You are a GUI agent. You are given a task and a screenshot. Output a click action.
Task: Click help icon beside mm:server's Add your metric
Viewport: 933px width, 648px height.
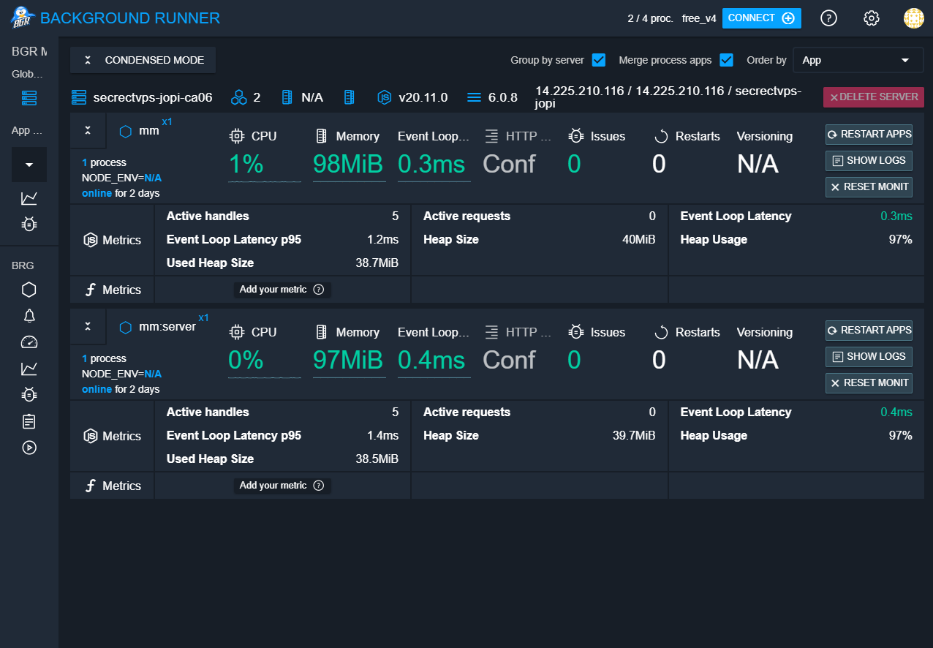(319, 486)
